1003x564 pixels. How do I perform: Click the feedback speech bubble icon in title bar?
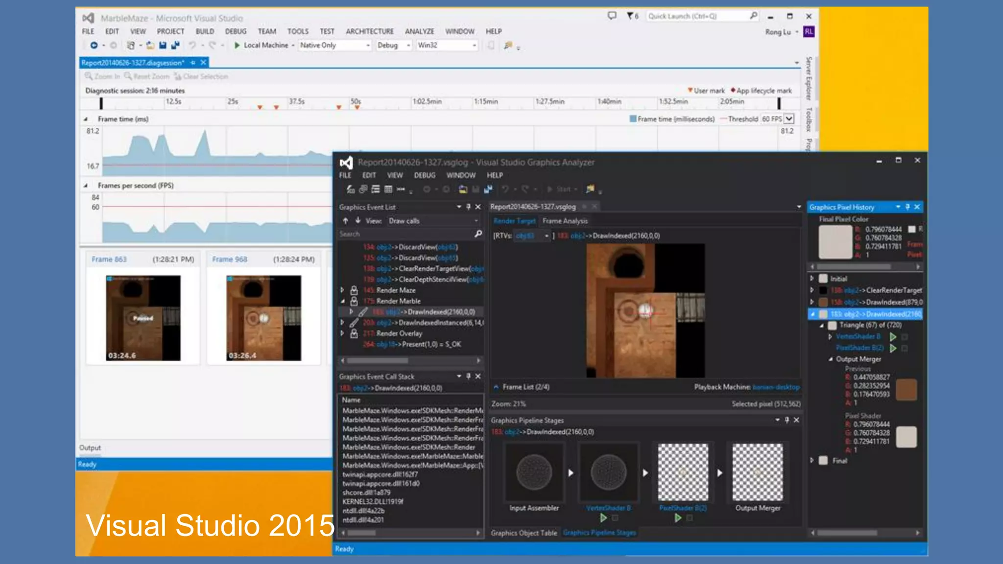[612, 16]
